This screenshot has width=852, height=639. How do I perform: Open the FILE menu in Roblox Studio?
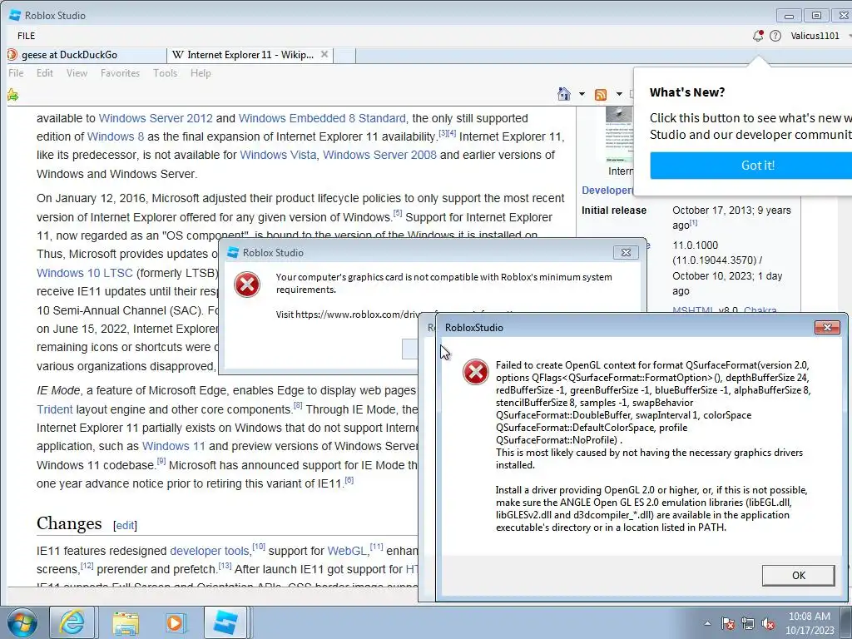[26, 36]
